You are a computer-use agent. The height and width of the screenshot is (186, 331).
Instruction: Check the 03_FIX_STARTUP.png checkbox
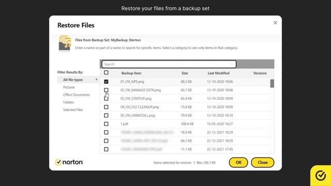tap(106, 99)
